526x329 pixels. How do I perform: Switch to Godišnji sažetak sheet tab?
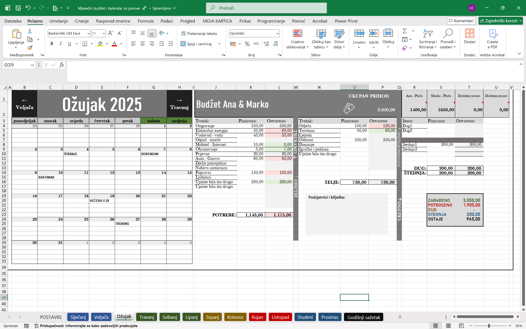tap(364, 317)
